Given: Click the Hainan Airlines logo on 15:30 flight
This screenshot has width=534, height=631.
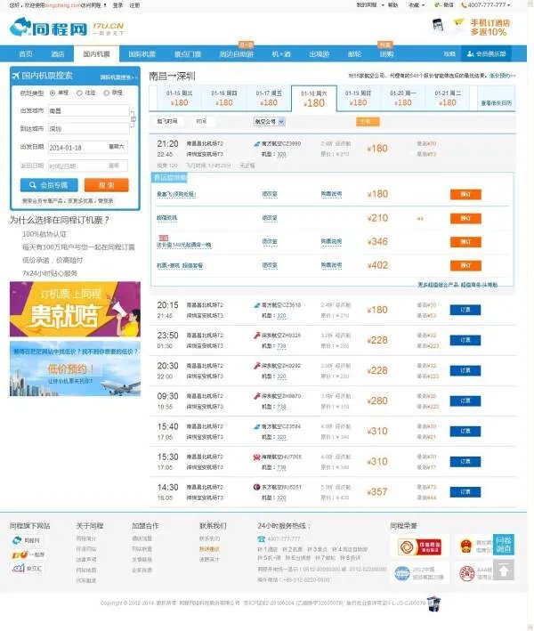Looking at the screenshot, I should pos(256,457).
